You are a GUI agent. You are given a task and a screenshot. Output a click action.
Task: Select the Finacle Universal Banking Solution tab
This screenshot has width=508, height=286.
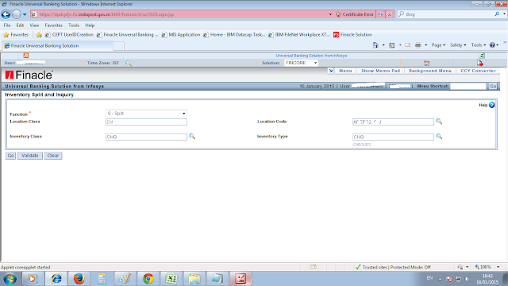click(x=57, y=46)
